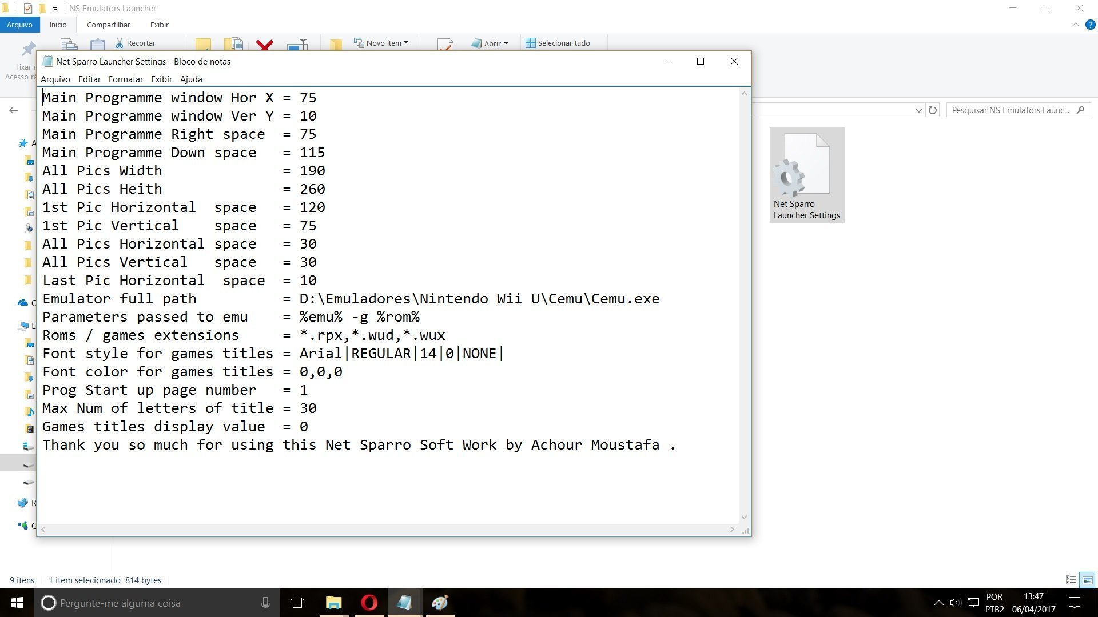Open Explorer help with the question mark icon
This screenshot has width=1098, height=617.
coord(1090,25)
